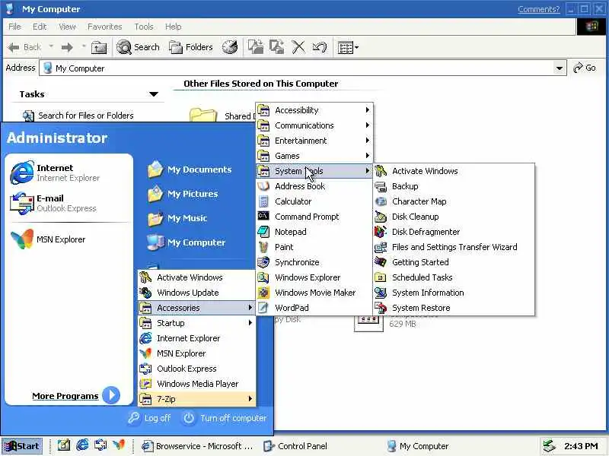Screen dimensions: 609x456
Task: Click More Programs button
Action: point(76,395)
